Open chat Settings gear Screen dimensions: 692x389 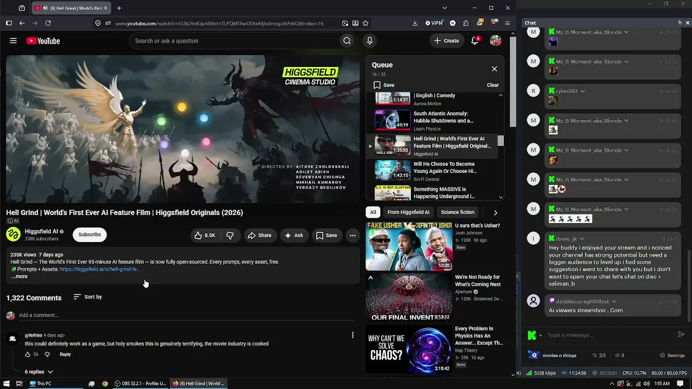673,356
